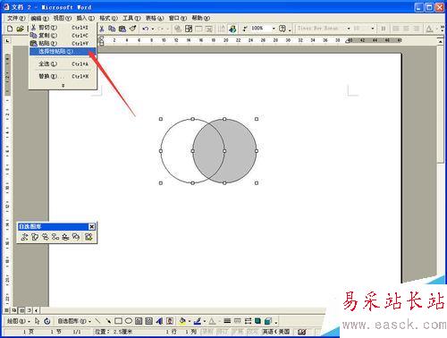The width and height of the screenshot is (447, 338).
Task: Open the 插入 (Insert) menu
Action: coord(85,18)
